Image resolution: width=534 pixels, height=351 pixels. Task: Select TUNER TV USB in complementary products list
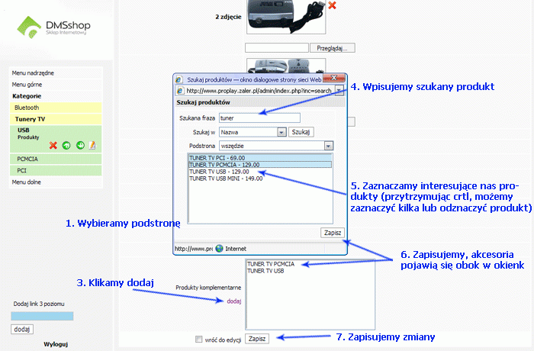(265, 271)
